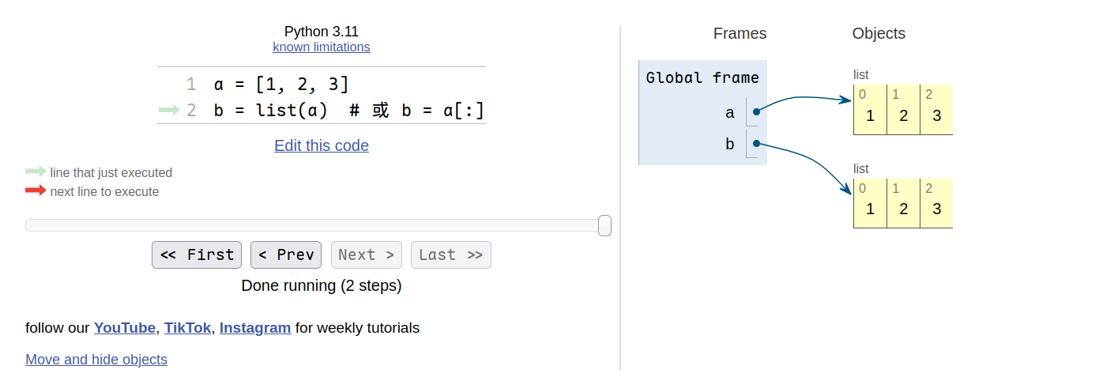Click the green arrow in the legend

tap(36, 171)
